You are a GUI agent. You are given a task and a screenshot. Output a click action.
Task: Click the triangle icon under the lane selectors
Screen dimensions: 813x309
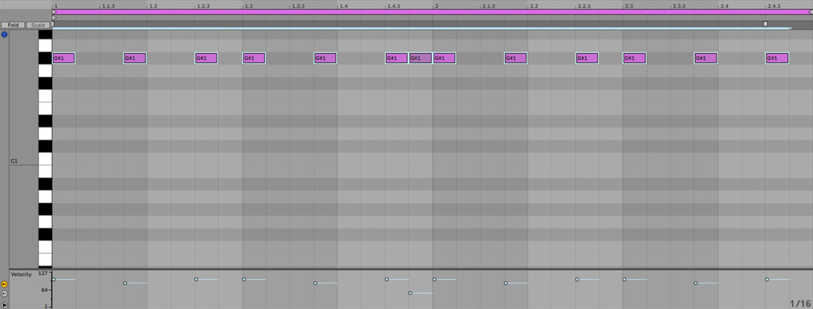point(5,304)
